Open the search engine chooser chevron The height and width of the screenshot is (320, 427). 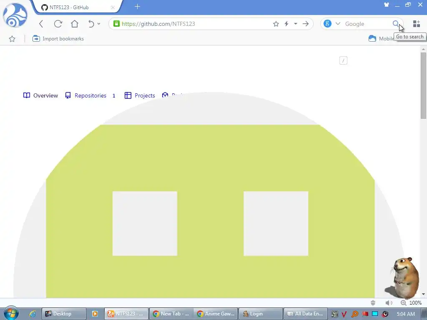[338, 24]
